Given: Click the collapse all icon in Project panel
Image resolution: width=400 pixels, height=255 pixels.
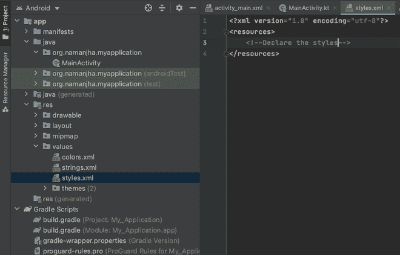Looking at the screenshot, I should tap(162, 8).
